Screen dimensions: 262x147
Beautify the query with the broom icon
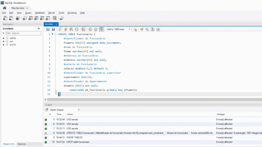coord(142,29)
